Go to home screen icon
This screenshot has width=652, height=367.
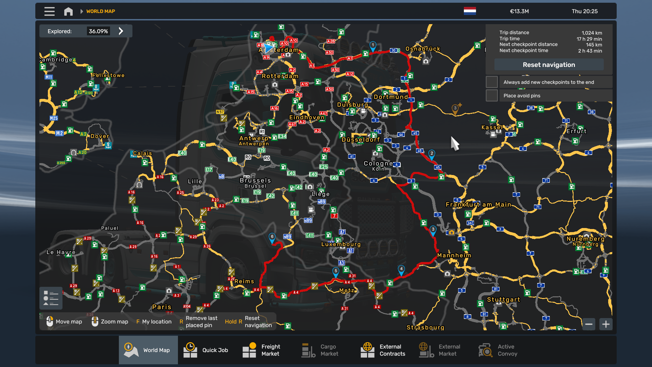tap(68, 11)
